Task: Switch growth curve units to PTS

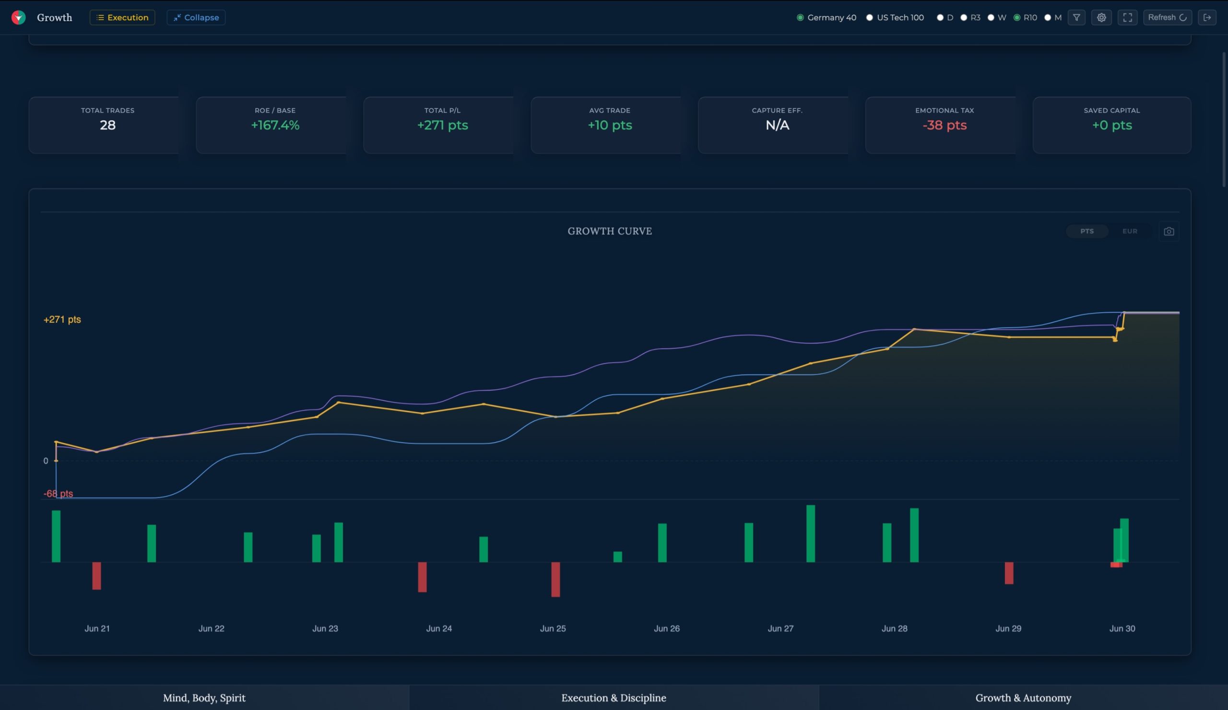Action: (1087, 231)
